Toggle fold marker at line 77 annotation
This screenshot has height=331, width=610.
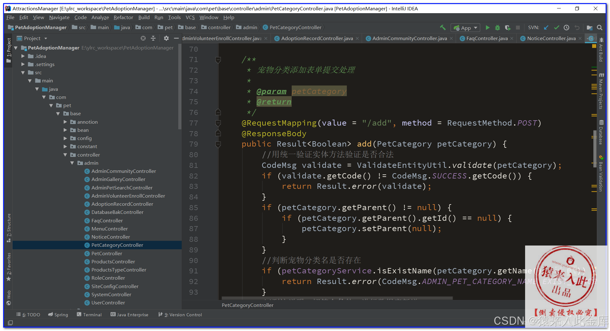[218, 123]
